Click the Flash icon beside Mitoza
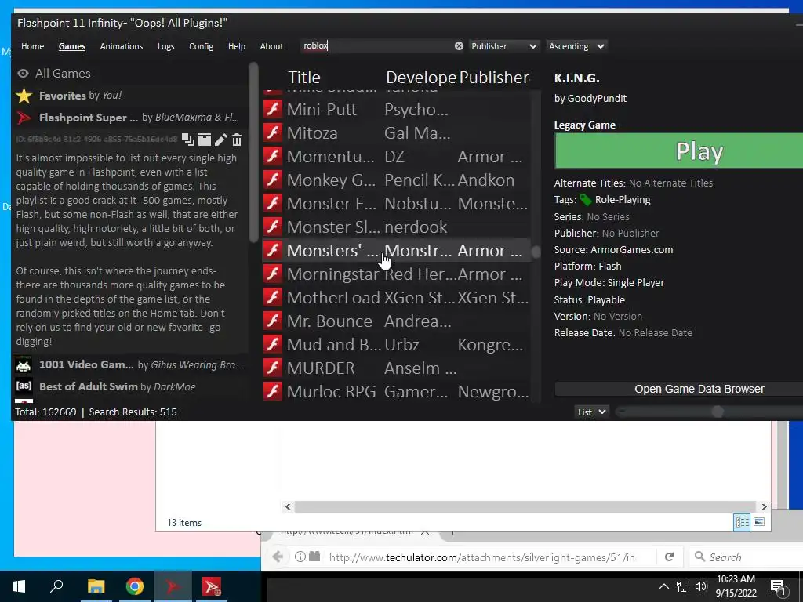This screenshot has width=803, height=602. tap(273, 132)
